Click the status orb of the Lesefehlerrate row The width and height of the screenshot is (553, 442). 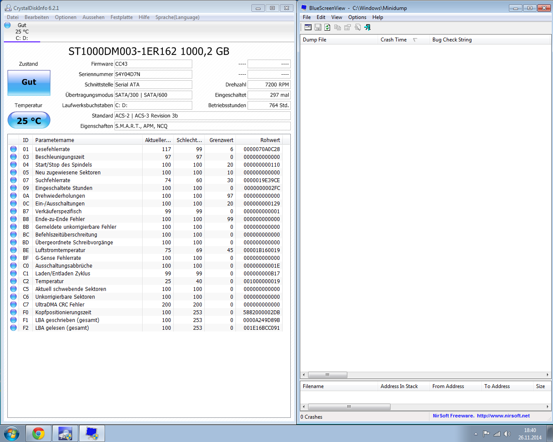coord(13,149)
